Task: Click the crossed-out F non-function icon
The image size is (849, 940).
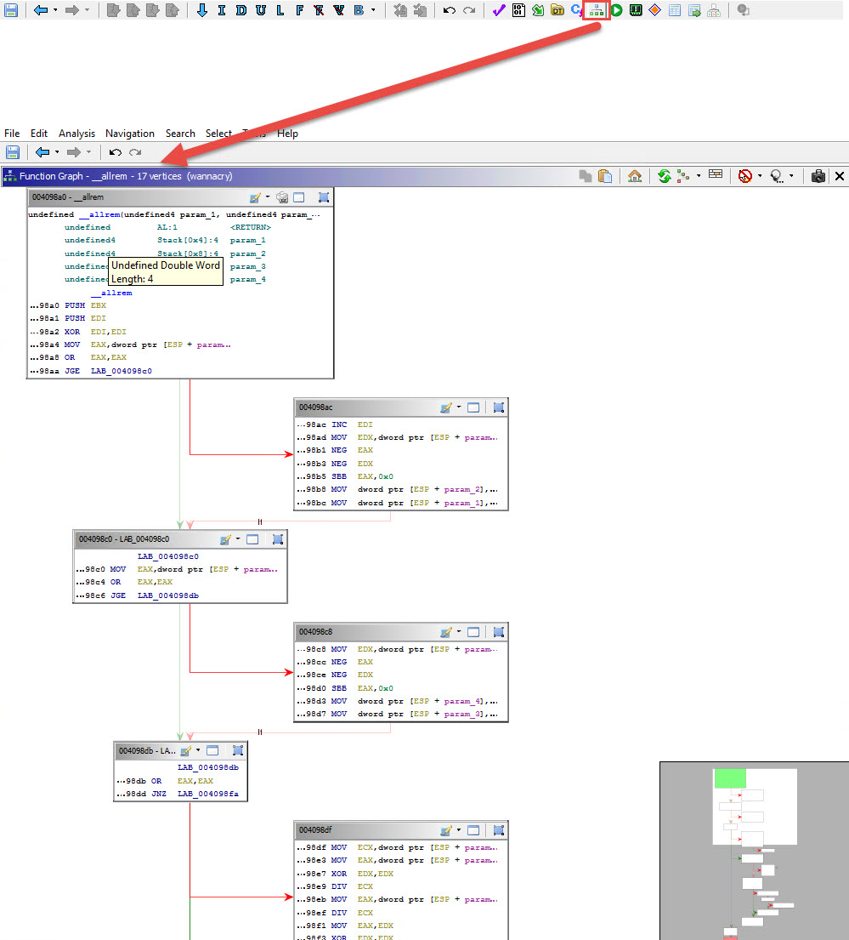Action: pyautogui.click(x=320, y=10)
